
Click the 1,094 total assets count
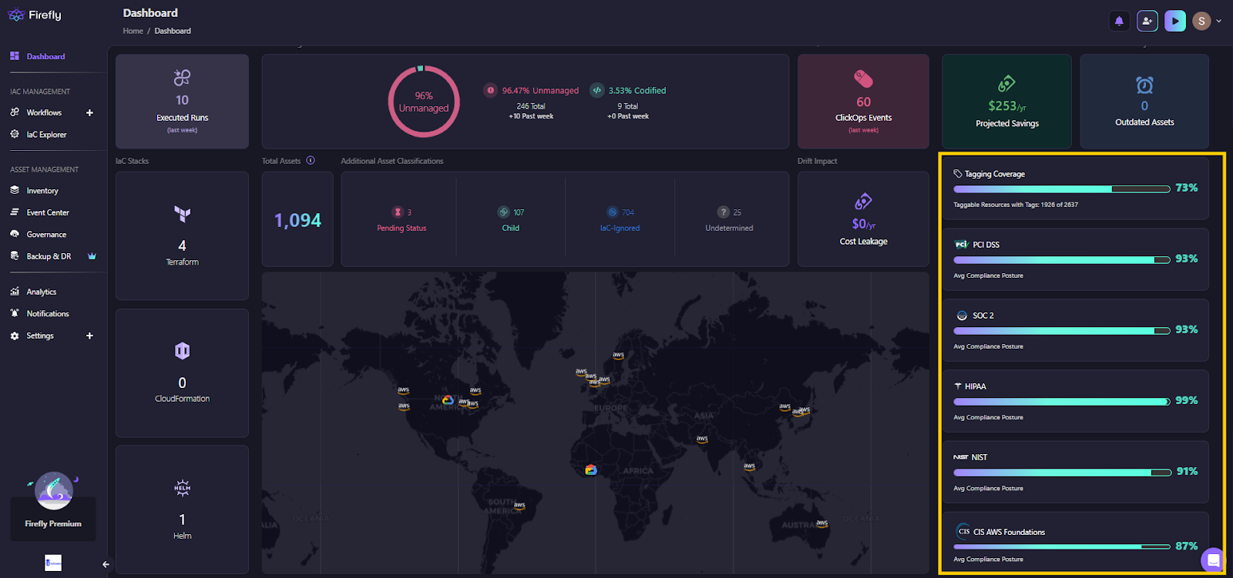(297, 220)
